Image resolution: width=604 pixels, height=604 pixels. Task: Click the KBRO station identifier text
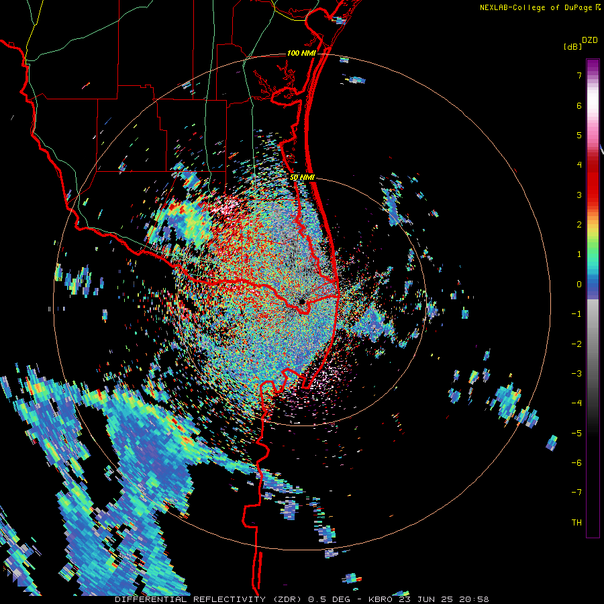[x=381, y=599]
